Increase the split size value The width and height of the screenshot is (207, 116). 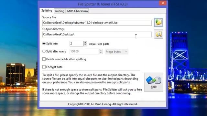[101, 50]
